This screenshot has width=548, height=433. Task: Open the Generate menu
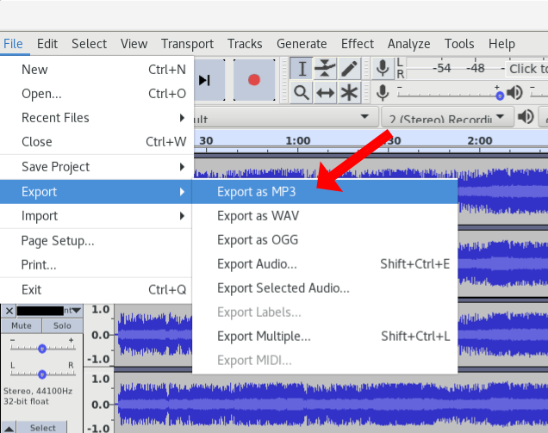coord(302,44)
